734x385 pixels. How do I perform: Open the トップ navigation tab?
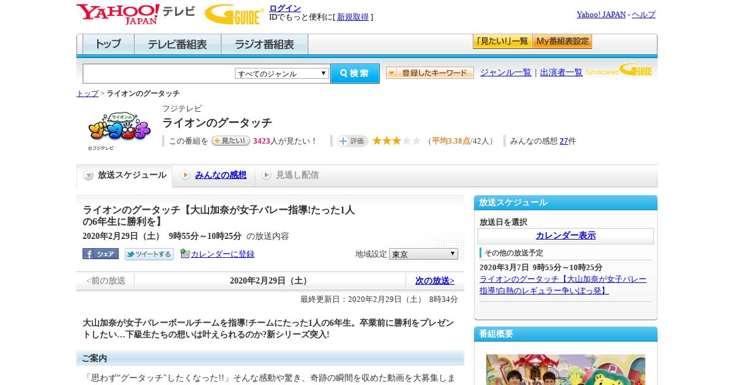click(x=108, y=45)
